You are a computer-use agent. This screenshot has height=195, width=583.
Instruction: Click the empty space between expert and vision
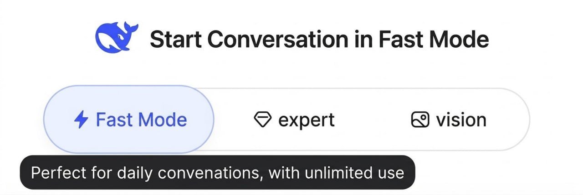371,120
